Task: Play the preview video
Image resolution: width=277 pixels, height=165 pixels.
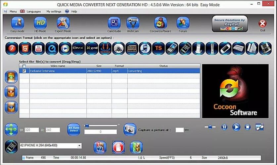Action: pyautogui.click(x=236, y=127)
